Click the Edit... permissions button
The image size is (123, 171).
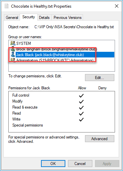click(100, 77)
